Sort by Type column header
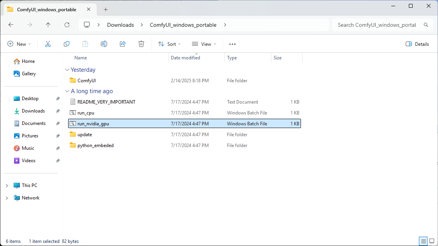Screen dimensions: 438x246 pyautogui.click(x=232, y=57)
